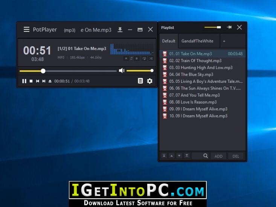Viewport: 276px width, 207px height.
Task: Select '04. 04 The Blue Sky.mp3'
Action: [x=203, y=75]
